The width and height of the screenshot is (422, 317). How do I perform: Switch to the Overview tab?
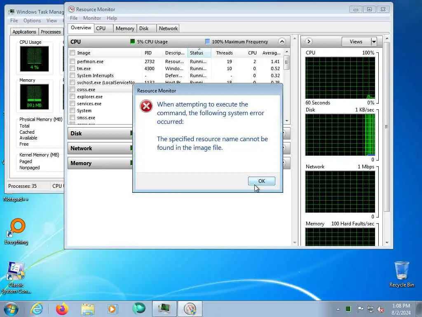pos(81,28)
